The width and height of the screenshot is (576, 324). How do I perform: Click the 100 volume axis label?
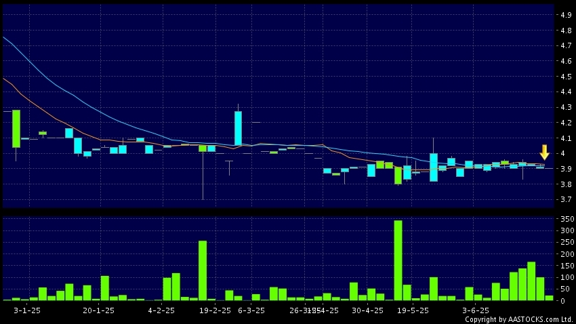(567, 277)
